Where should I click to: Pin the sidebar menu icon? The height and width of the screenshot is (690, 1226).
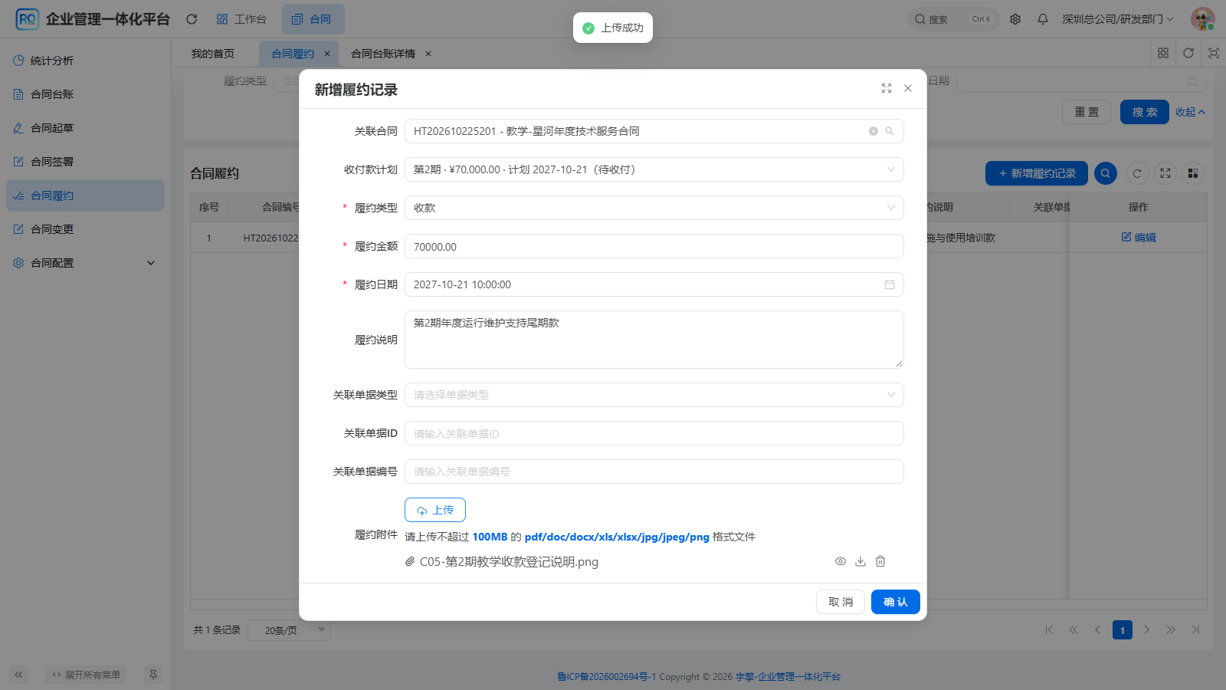pyautogui.click(x=153, y=675)
